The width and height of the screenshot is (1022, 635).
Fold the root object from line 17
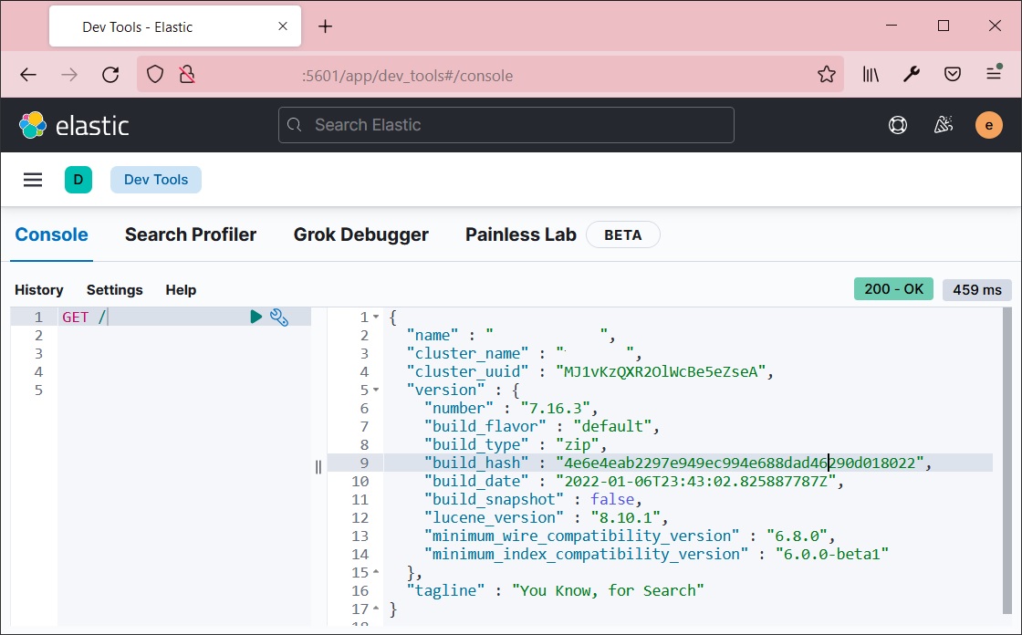(376, 609)
